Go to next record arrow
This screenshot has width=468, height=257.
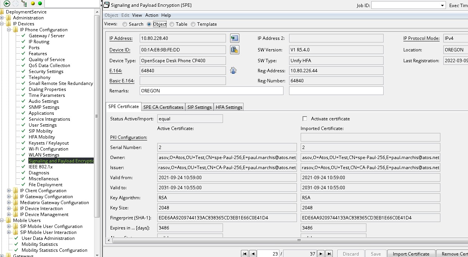coord(321,254)
